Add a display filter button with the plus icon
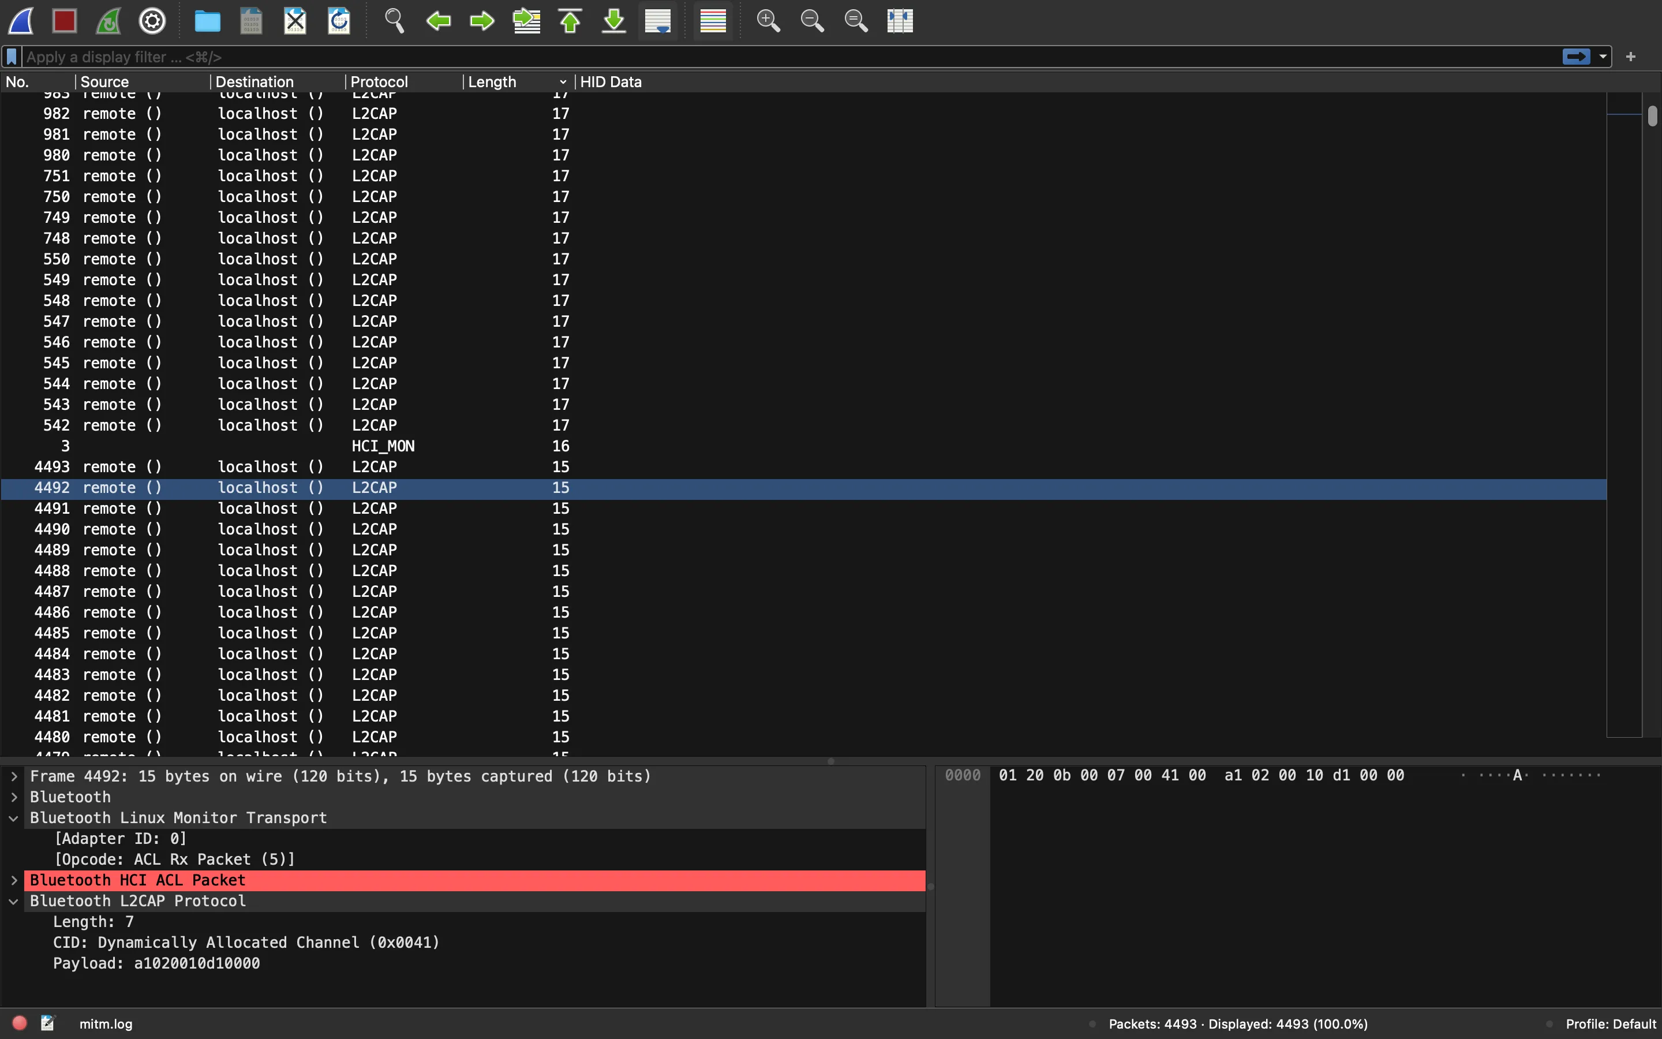Screen dimensions: 1662x1039 pyautogui.click(x=1631, y=57)
